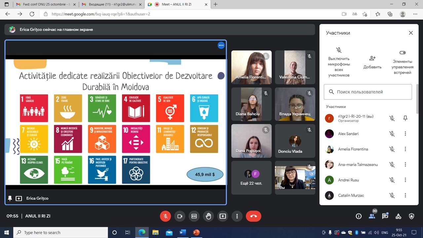Open a new browser tab
This screenshot has height=238, width=423.
click(215, 4)
